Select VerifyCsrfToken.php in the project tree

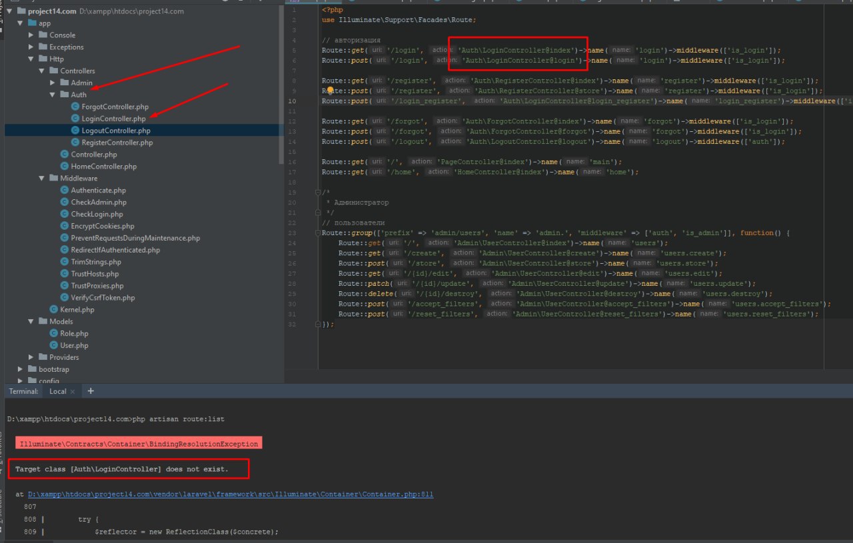pos(103,298)
